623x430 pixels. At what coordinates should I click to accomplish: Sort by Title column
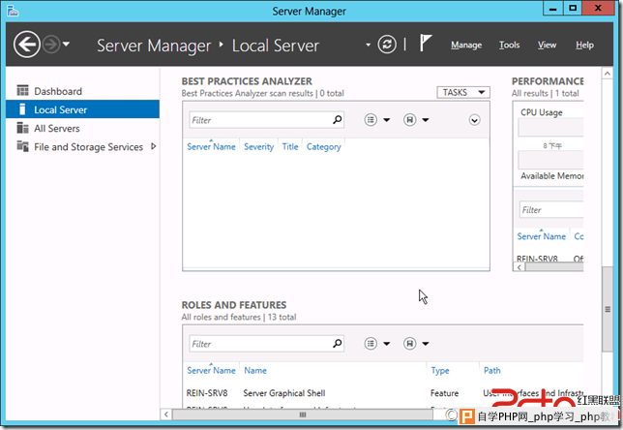pyautogui.click(x=290, y=146)
